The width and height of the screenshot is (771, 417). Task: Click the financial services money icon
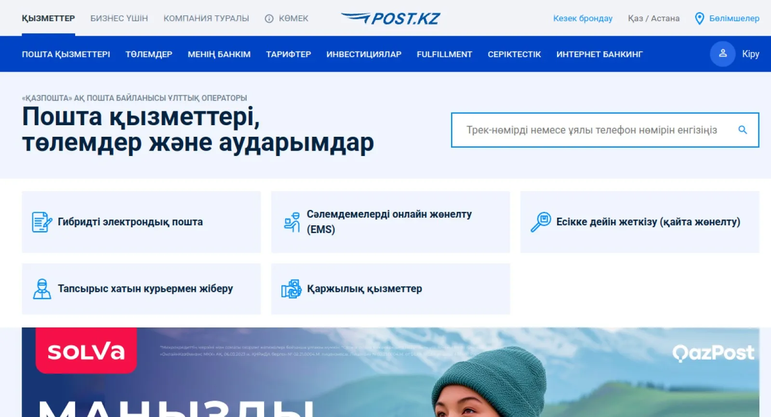pos(291,289)
